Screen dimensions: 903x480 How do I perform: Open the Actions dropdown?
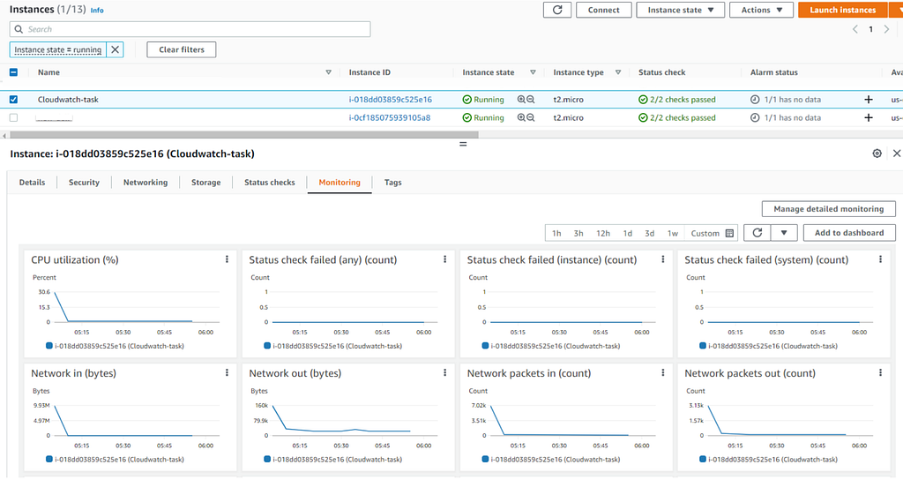(761, 10)
